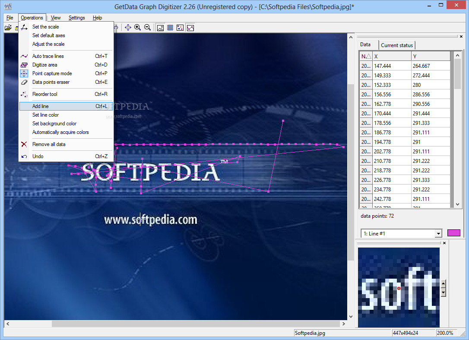Screen dimensions: 469x340
Task: Click horizontal scrollbar right arrow
Action: tap(344, 324)
